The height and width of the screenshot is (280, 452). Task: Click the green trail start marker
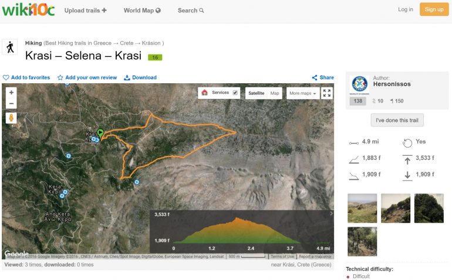[100, 134]
